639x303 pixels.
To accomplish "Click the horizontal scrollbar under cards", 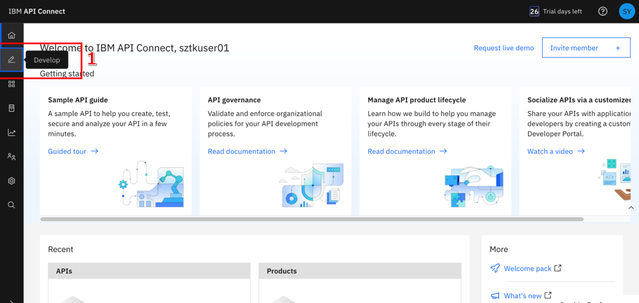I will pyautogui.click(x=312, y=219).
